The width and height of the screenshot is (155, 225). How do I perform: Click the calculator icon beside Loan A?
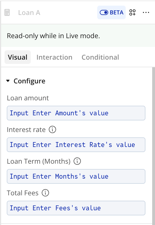pos(7,12)
